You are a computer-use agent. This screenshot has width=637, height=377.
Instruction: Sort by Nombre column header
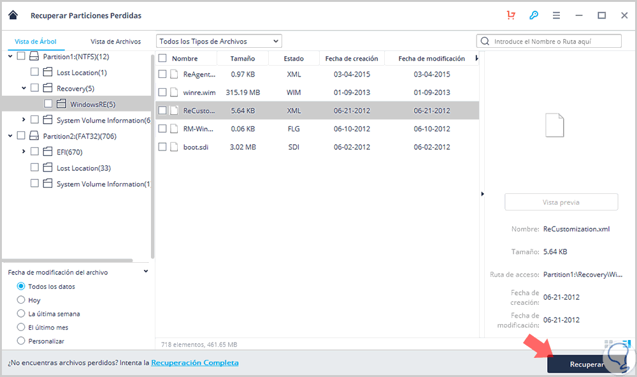pyautogui.click(x=185, y=58)
